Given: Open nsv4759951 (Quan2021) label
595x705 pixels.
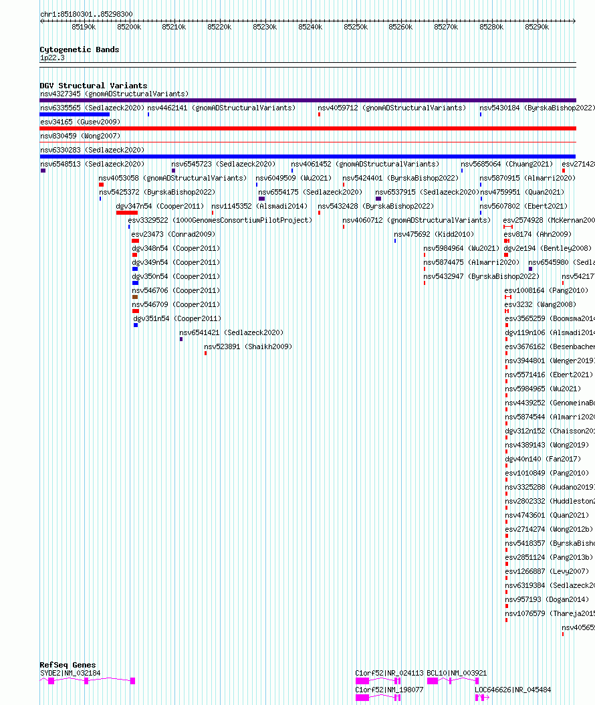Looking at the screenshot, I should [521, 192].
